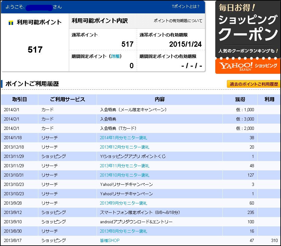Click the 取引日 column header
Screen dimensions: 281x246
pyautogui.click(x=19, y=99)
